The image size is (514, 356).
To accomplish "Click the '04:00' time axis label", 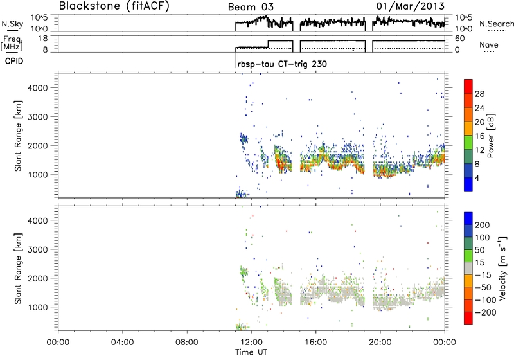I will click(x=123, y=343).
